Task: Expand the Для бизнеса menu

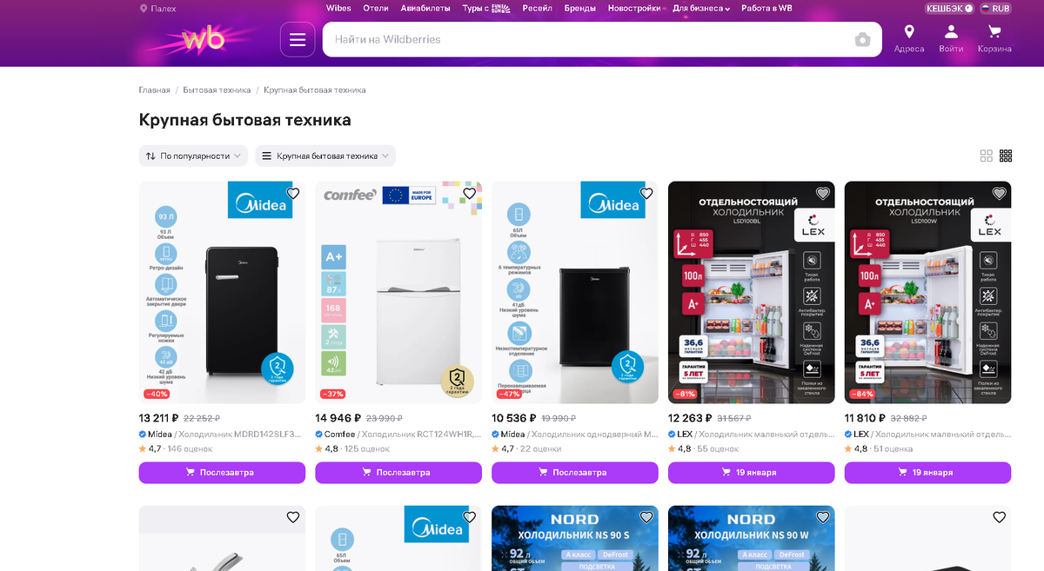Action: tap(701, 8)
